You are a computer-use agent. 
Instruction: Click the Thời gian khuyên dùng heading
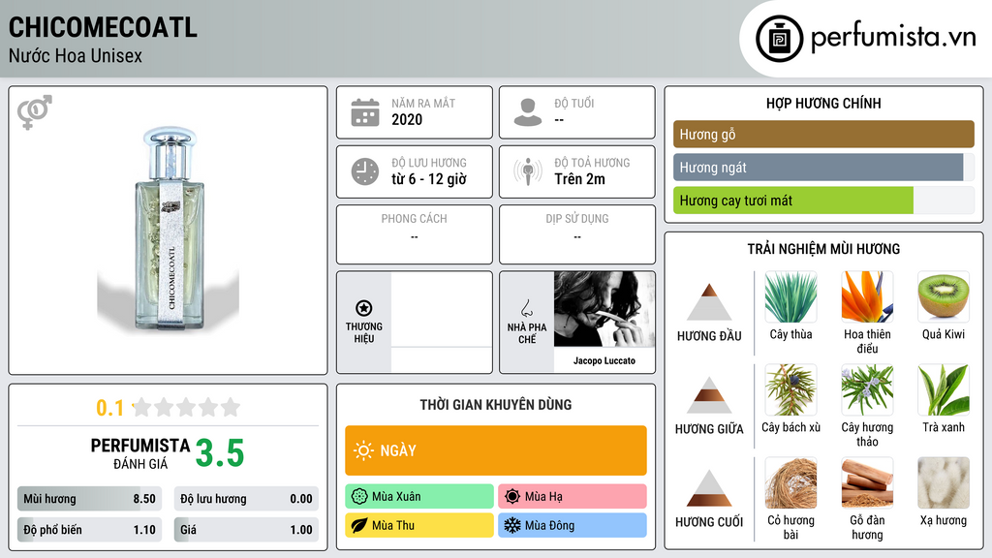(496, 404)
